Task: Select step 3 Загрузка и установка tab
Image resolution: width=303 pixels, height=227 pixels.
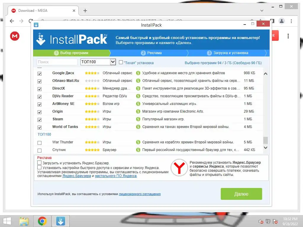Action: point(228,53)
